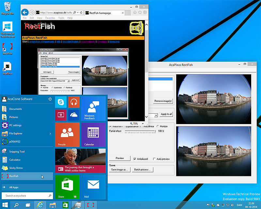Open the Video tile

coord(61,115)
